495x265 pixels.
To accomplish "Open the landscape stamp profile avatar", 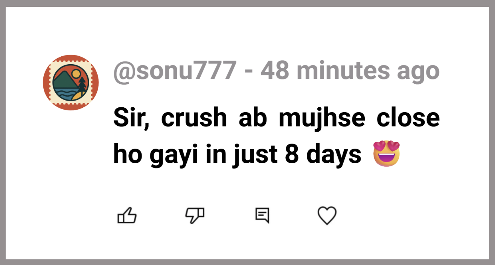I will [x=71, y=83].
